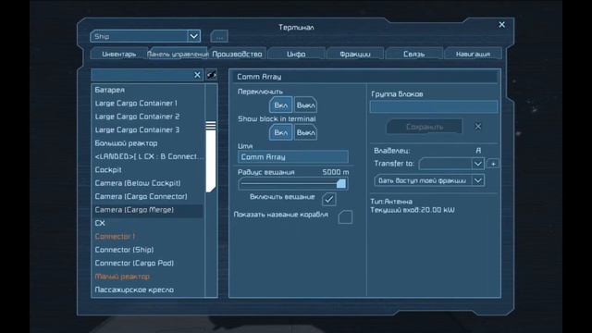Select Large Cargo Container 3

pos(147,129)
